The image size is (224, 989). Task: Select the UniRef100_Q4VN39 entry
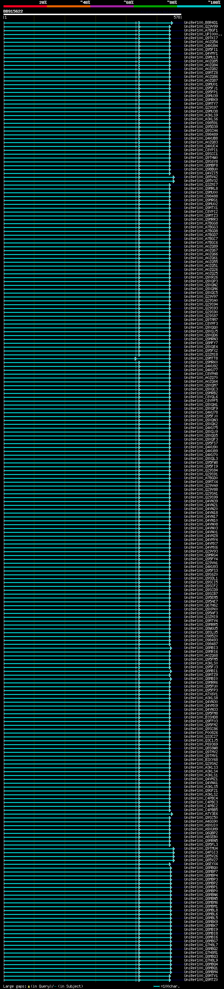pyautogui.click(x=201, y=501)
